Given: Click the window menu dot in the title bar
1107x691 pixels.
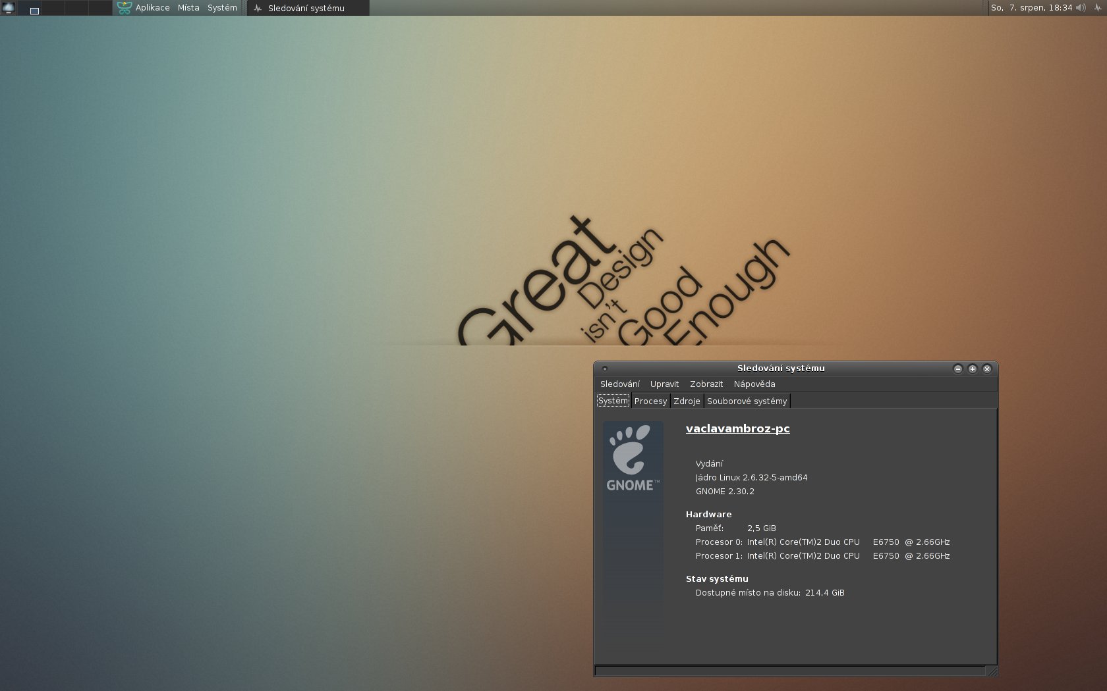Looking at the screenshot, I should (605, 369).
